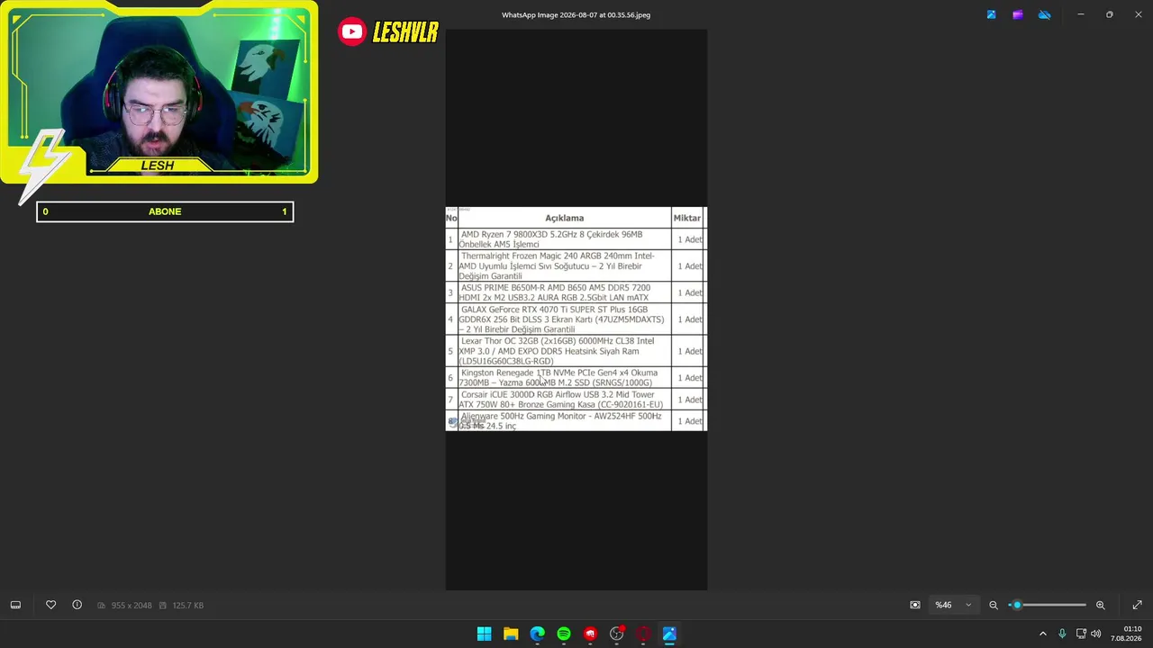Click the microphone icon in system tray

[x=1062, y=634]
